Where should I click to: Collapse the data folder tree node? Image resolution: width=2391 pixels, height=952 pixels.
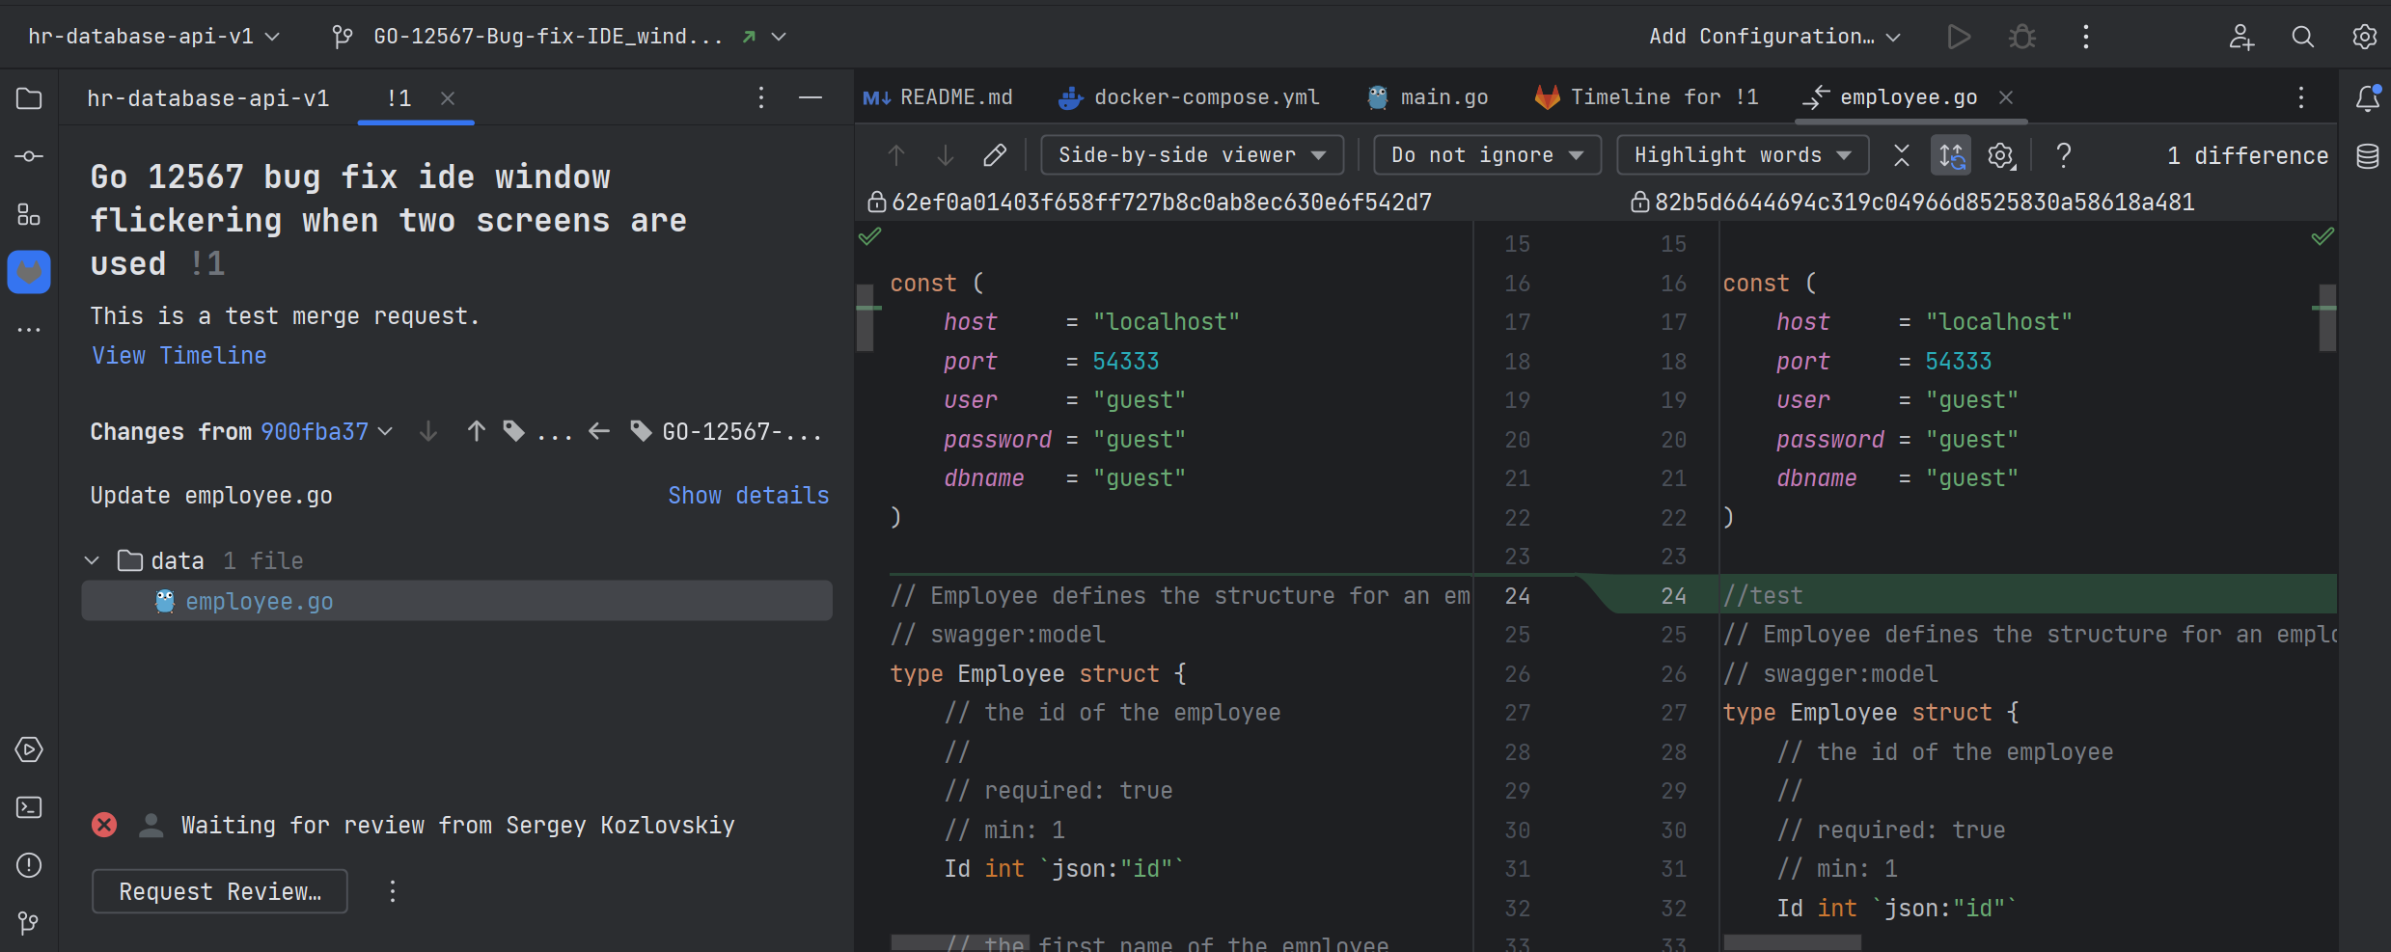click(92, 560)
